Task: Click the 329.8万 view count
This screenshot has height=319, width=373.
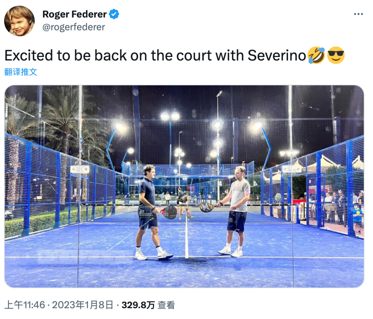Action: click(138, 305)
